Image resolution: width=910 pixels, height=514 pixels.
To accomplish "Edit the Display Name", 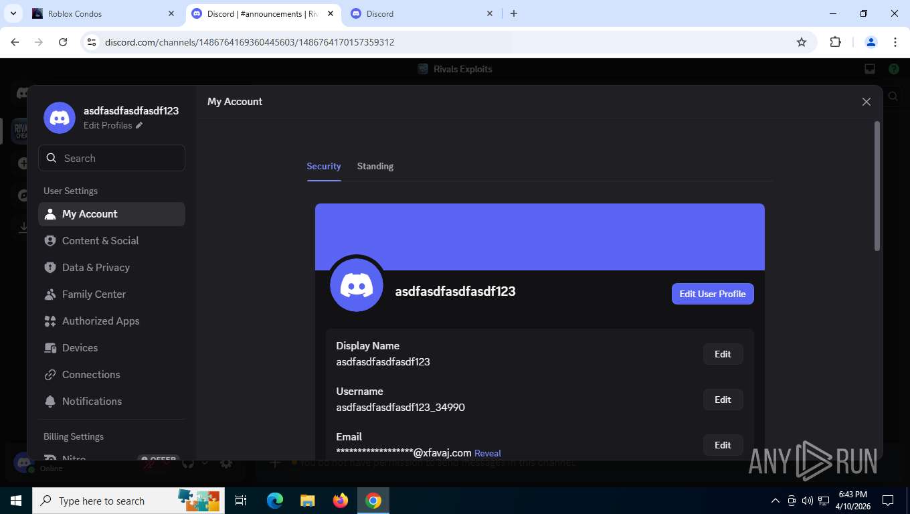I will 723,354.
